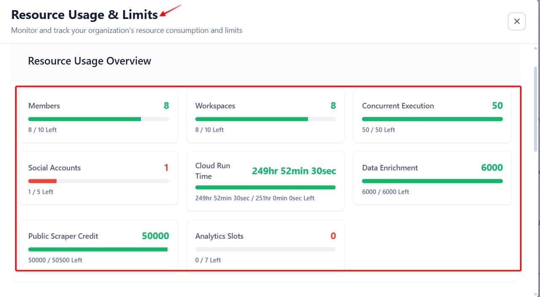Click the Resource Usage Overview heading
The height and width of the screenshot is (297, 540).
89,61
